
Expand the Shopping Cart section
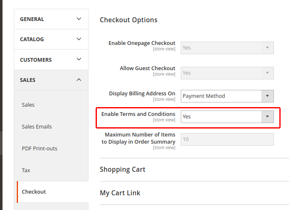(122, 170)
